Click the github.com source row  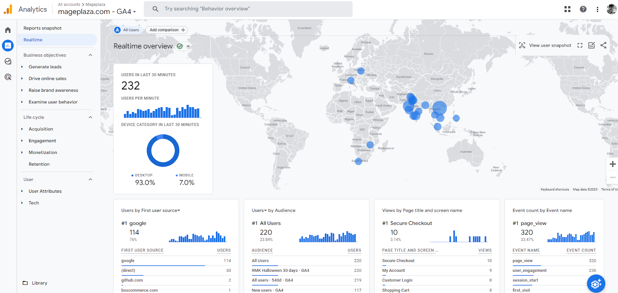click(x=176, y=280)
